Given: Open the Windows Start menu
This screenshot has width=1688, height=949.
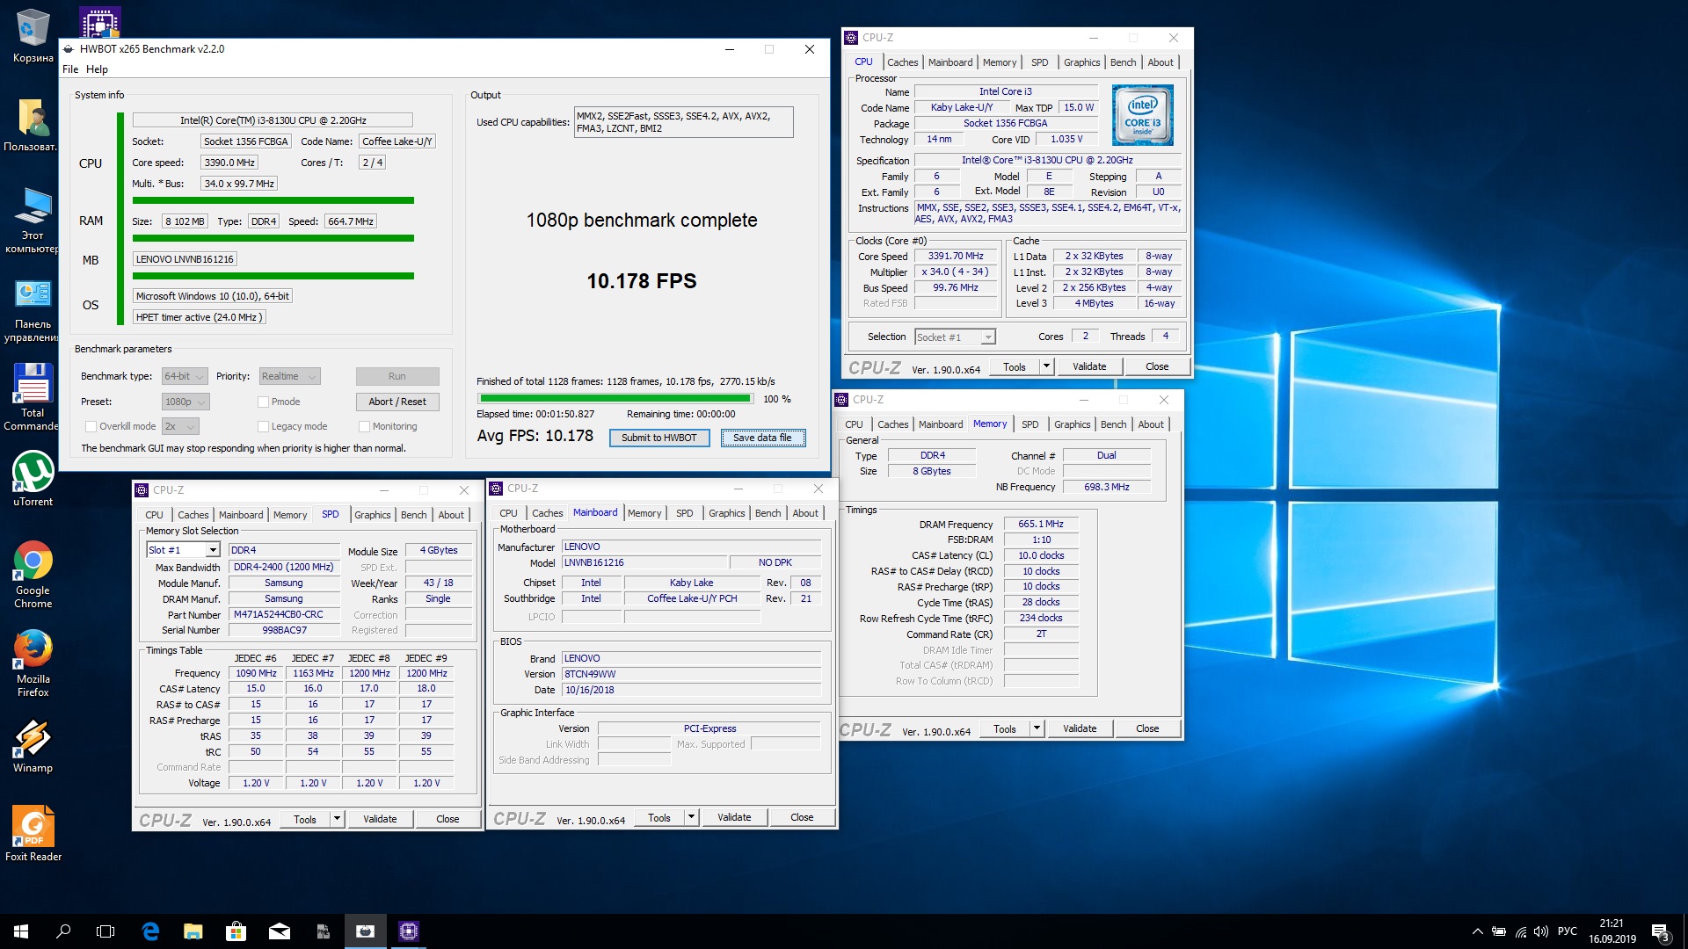Looking at the screenshot, I should (21, 931).
